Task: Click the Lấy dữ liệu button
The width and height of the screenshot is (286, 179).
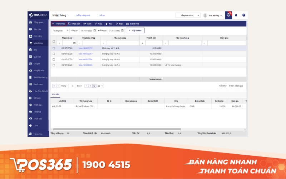Action: pyautogui.click(x=135, y=30)
